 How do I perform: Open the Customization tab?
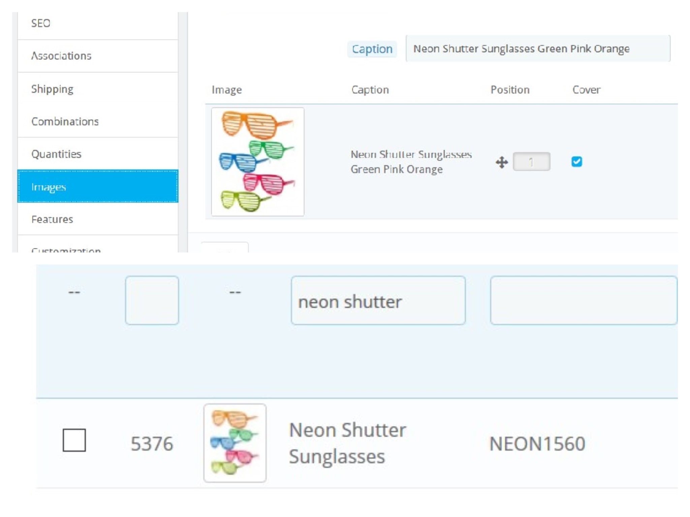coord(66,250)
